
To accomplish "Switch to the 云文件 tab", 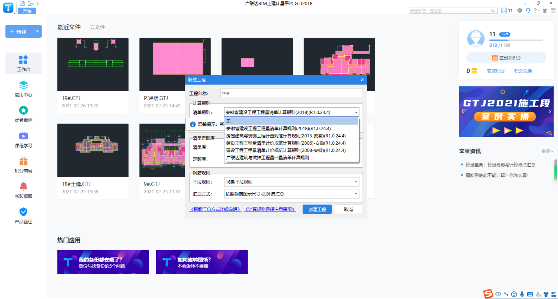I will tap(97, 27).
